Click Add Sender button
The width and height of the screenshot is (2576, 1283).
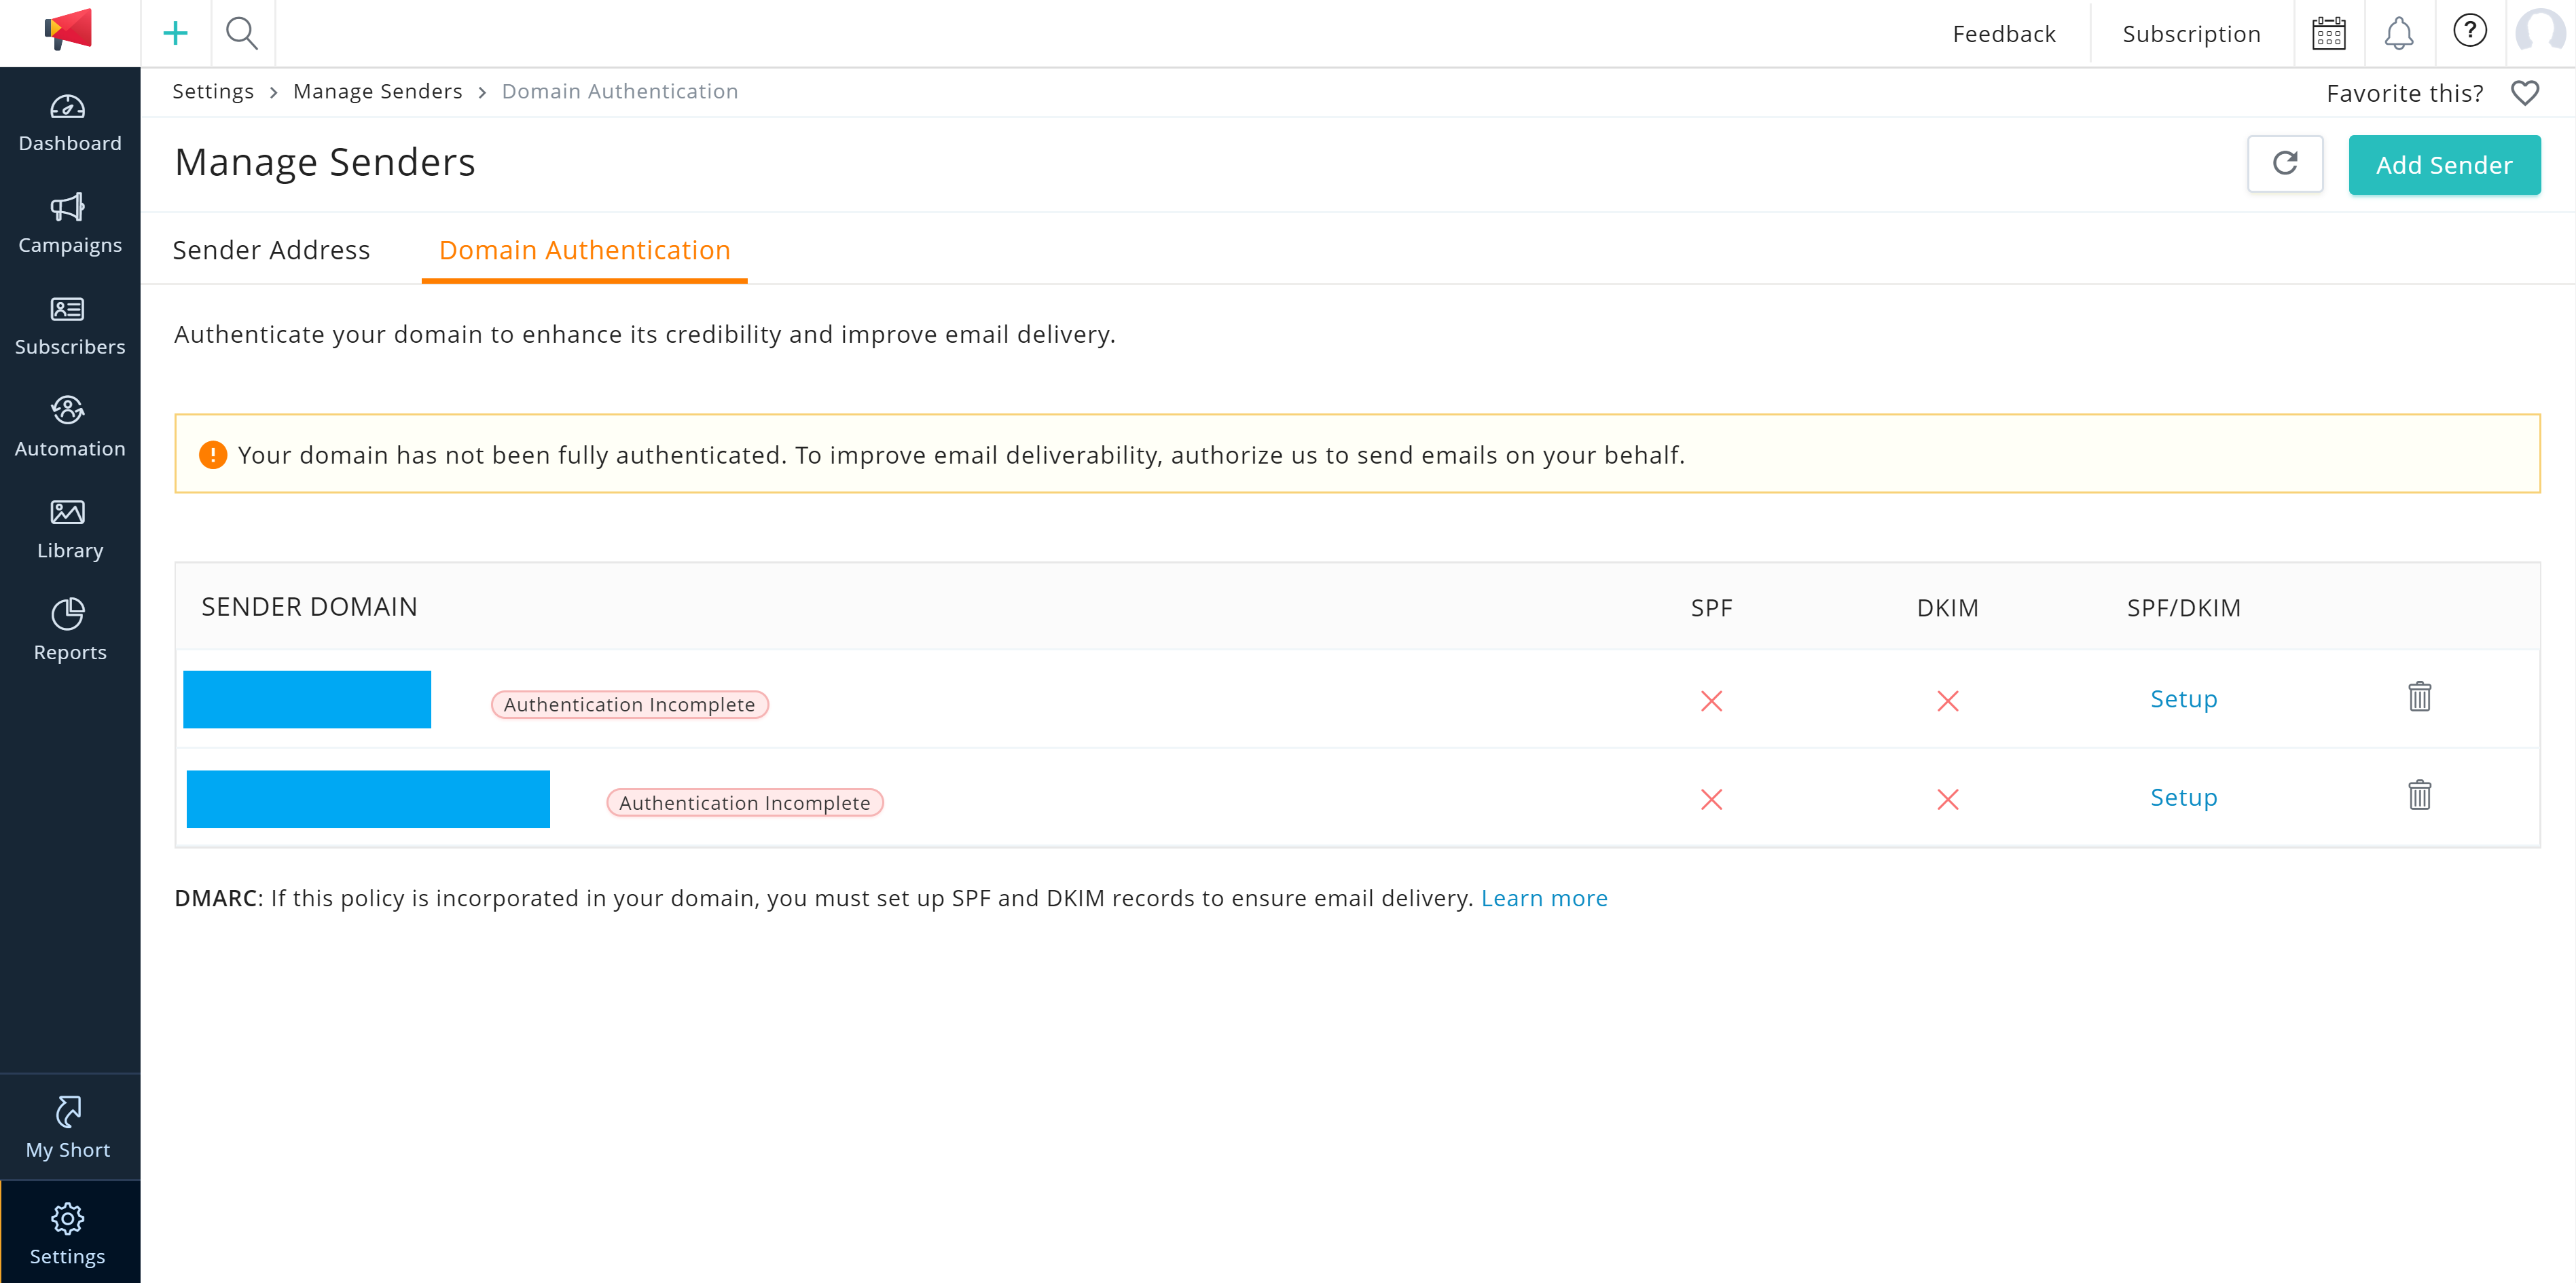click(x=2443, y=165)
